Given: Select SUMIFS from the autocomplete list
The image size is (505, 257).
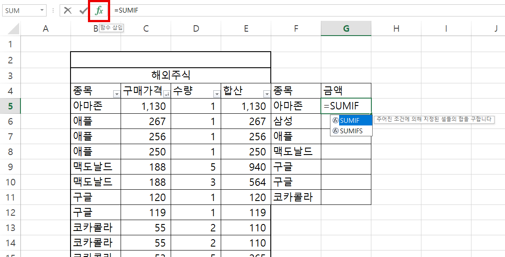Looking at the screenshot, I should (x=351, y=131).
